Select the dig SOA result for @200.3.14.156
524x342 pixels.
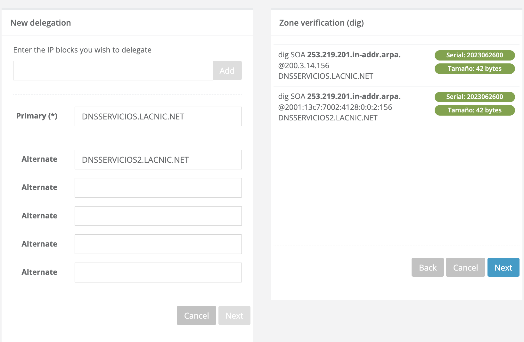[x=340, y=66]
